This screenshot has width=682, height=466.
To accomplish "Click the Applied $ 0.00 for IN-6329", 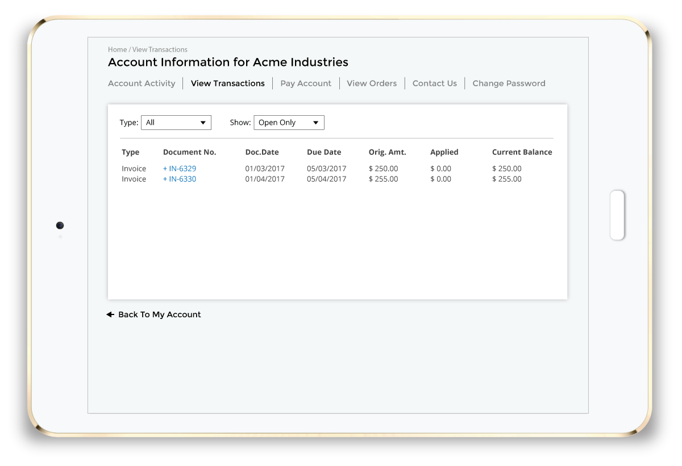I will tap(441, 169).
